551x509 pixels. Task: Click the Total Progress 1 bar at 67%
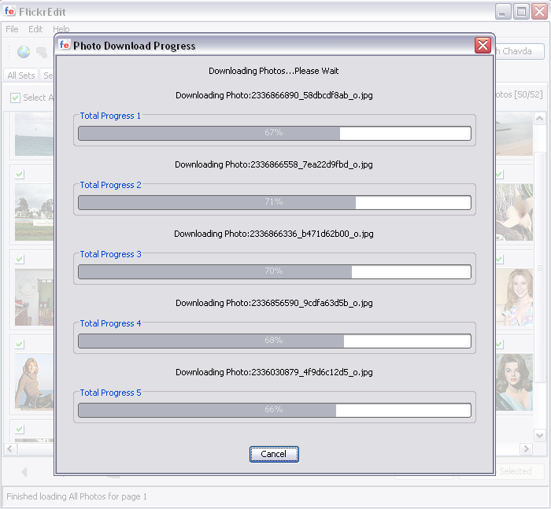tap(275, 133)
